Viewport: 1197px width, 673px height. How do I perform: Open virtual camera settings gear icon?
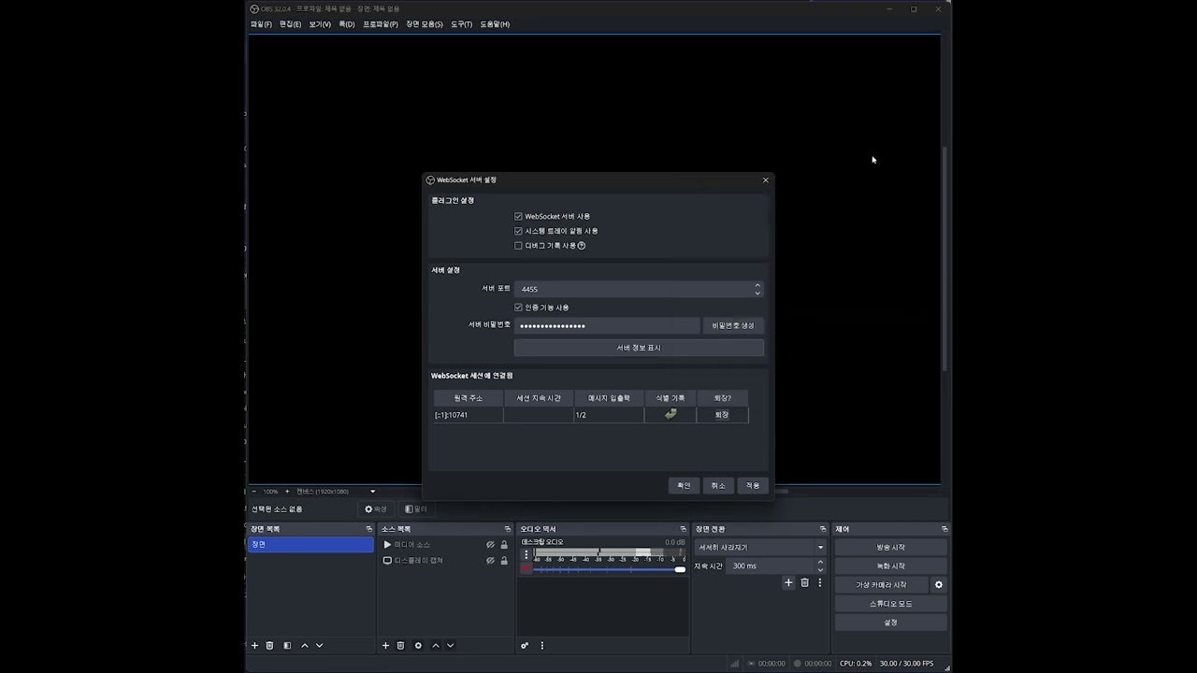(939, 585)
